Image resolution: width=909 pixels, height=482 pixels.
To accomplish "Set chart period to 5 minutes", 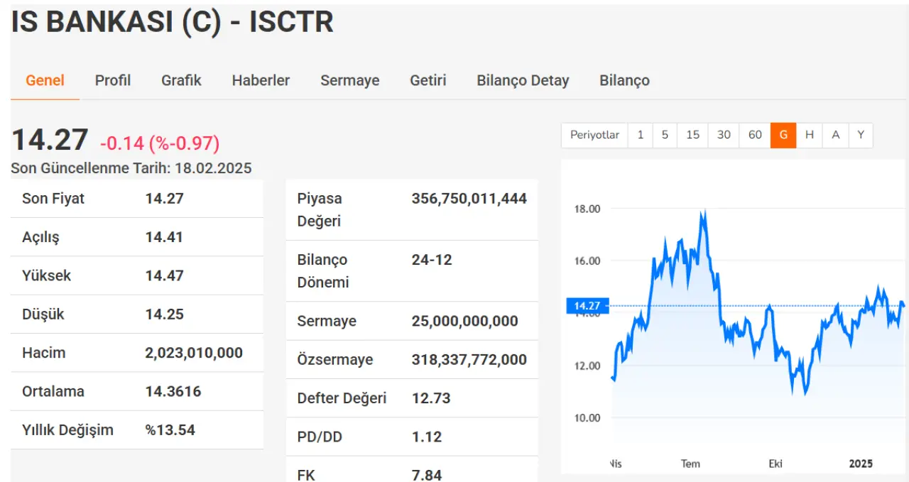I will (x=665, y=135).
